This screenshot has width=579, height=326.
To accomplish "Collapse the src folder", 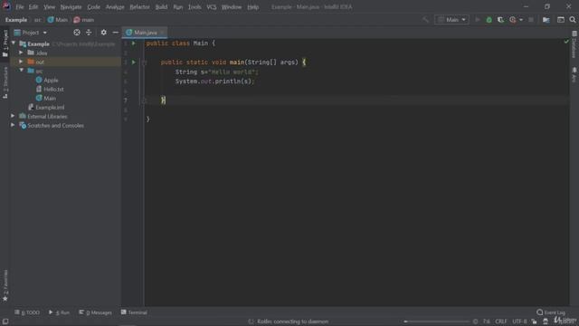I will (x=21, y=71).
